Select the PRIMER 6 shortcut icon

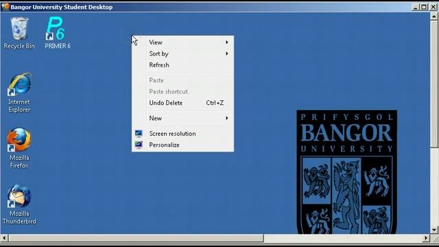click(58, 33)
